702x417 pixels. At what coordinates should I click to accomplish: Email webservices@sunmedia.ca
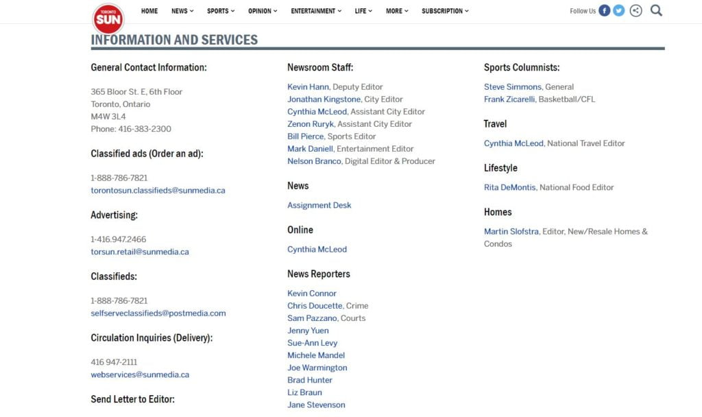coord(140,374)
